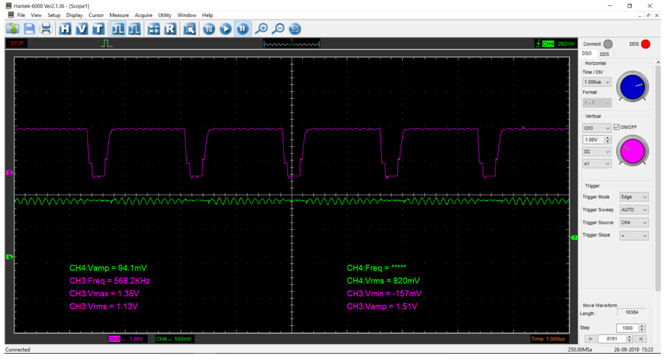Click the magenta vertical scale knob
Image resolution: width=669 pixels, height=363 pixels.
point(633,151)
